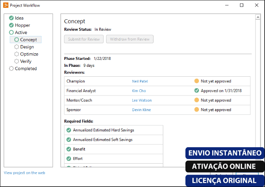The height and width of the screenshot is (187, 265).
Task: Click the Annualized Estimated Soft Savings field
Action: click(x=114, y=139)
